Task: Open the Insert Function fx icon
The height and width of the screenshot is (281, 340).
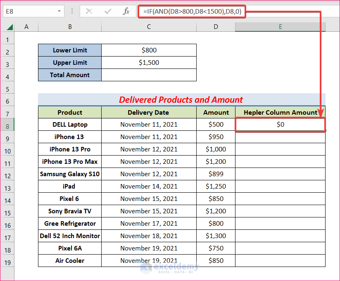Action: click(126, 11)
